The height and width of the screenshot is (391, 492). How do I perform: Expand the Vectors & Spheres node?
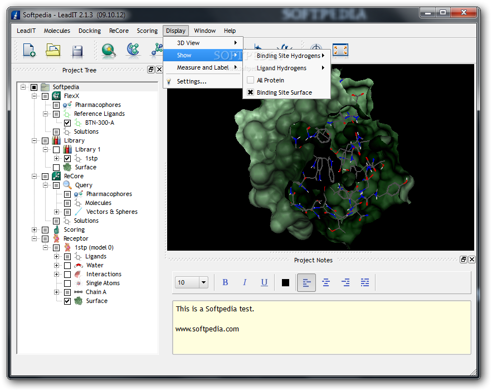pos(56,212)
